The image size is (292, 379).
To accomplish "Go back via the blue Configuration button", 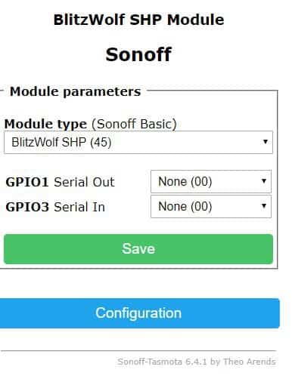I will tap(138, 313).
